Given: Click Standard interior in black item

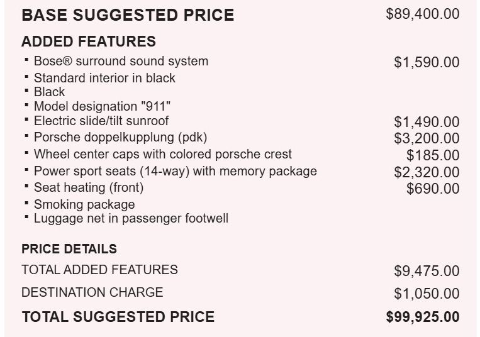Looking at the screenshot, I should pyautogui.click(x=104, y=78).
